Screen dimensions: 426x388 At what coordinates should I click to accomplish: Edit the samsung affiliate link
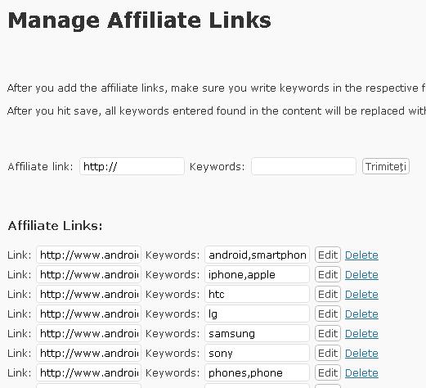(x=328, y=334)
